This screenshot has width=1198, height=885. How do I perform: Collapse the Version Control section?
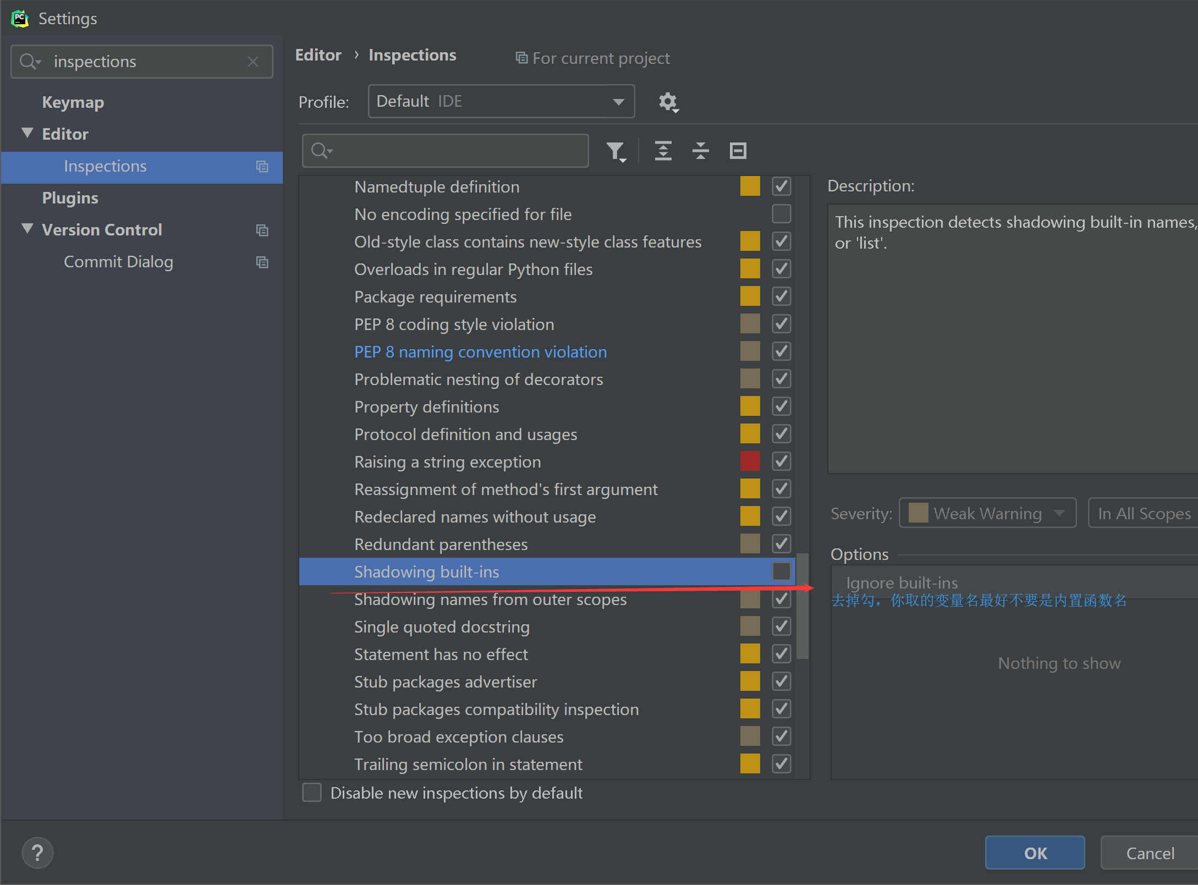(x=28, y=229)
